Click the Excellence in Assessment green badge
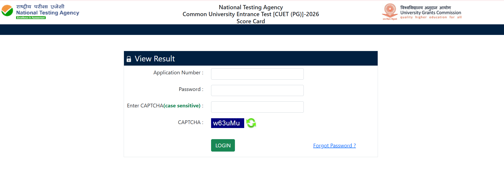Image resolution: width=504 pixels, height=196 pixels. pyautogui.click(x=31, y=18)
